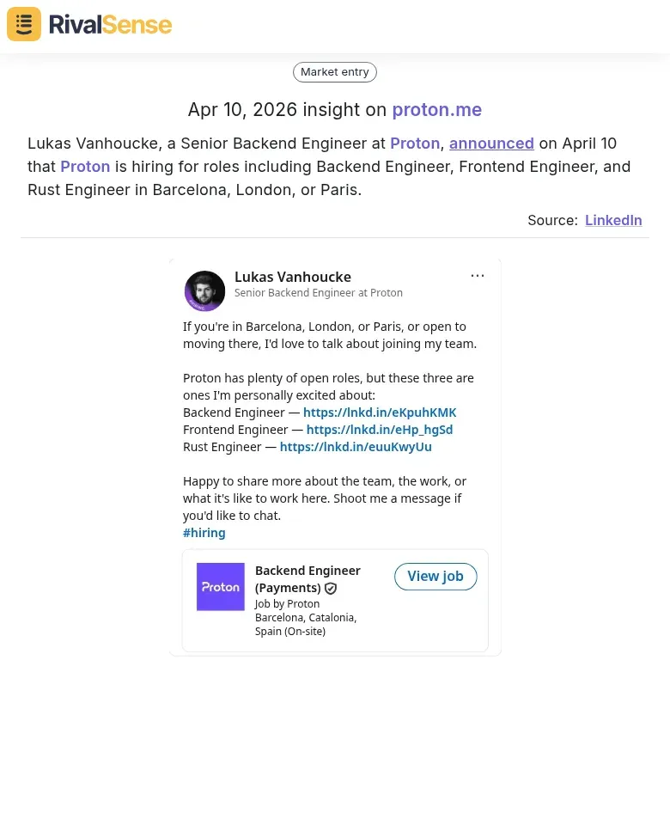Open the first Proton company link
This screenshot has width=670, height=825.
[x=415, y=144]
